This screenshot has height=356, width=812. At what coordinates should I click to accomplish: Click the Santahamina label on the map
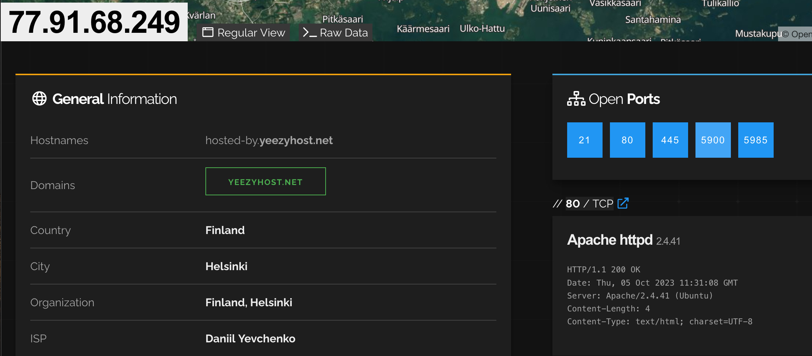653,20
